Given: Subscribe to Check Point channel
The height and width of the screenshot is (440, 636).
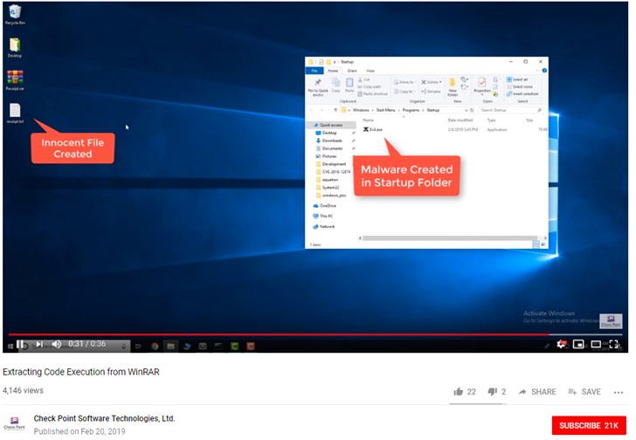Looking at the screenshot, I should [588, 425].
